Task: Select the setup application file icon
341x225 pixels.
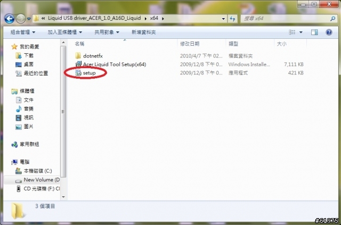Action: tap(78, 73)
